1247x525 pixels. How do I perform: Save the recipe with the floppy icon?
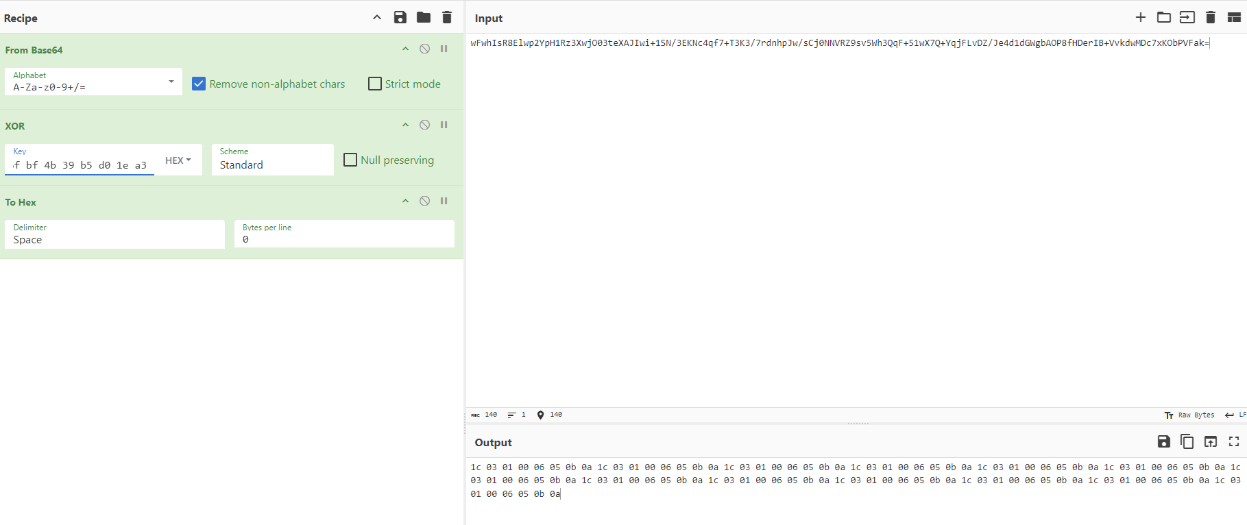click(x=400, y=17)
